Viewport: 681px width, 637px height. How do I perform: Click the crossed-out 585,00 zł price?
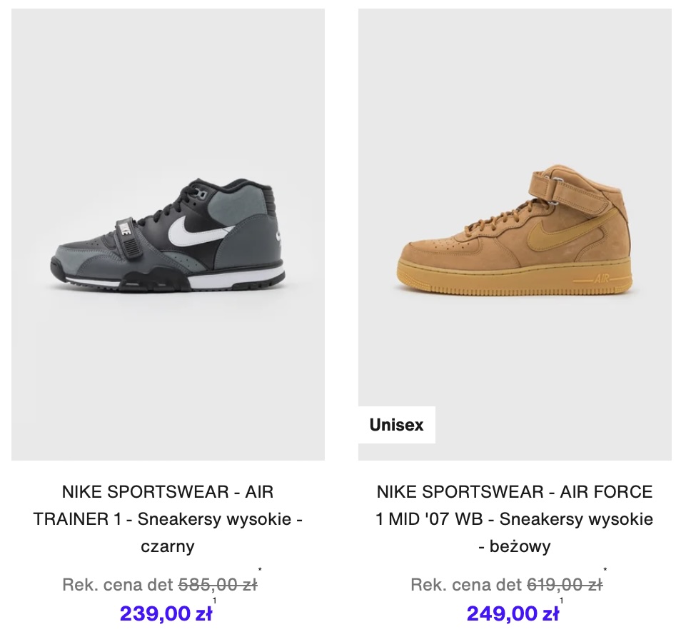tap(218, 585)
